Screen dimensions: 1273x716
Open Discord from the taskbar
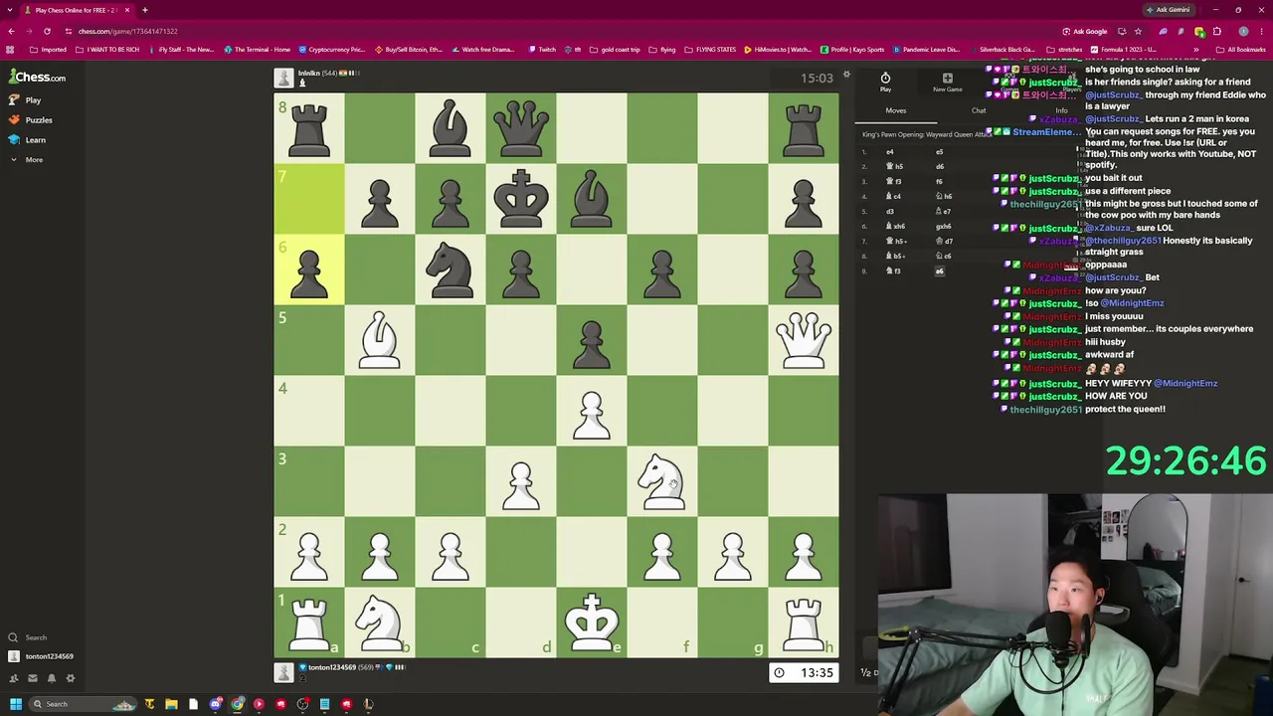point(216,704)
